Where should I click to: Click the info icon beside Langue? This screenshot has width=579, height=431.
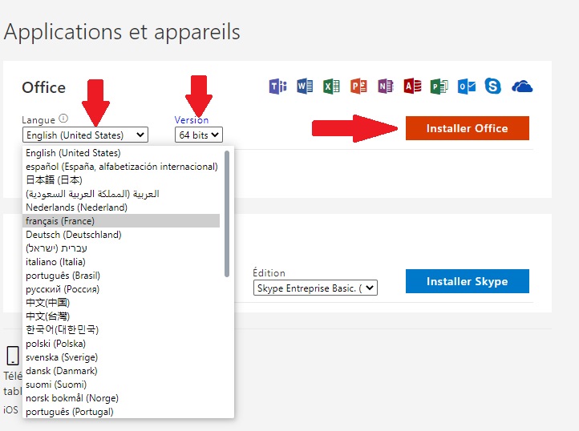63,119
